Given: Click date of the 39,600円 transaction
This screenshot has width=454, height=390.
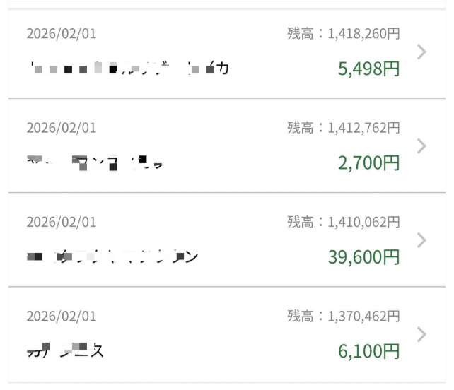Looking at the screenshot, I should click(62, 222).
